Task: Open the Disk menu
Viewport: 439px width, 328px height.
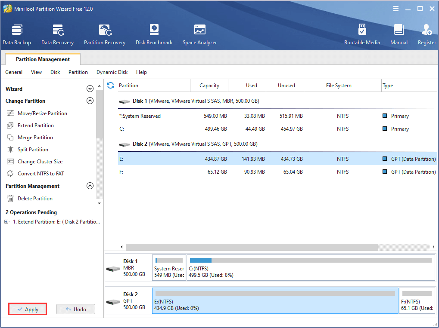Action: tap(55, 72)
